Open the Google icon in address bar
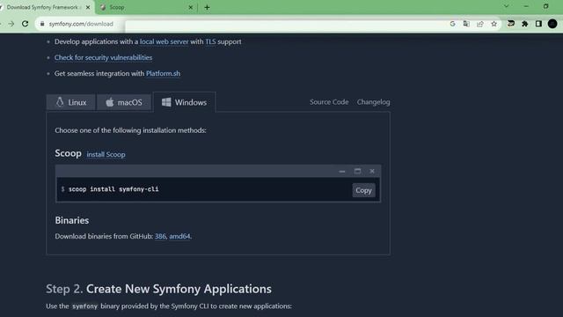Image resolution: width=563 pixels, height=317 pixels. click(x=452, y=24)
